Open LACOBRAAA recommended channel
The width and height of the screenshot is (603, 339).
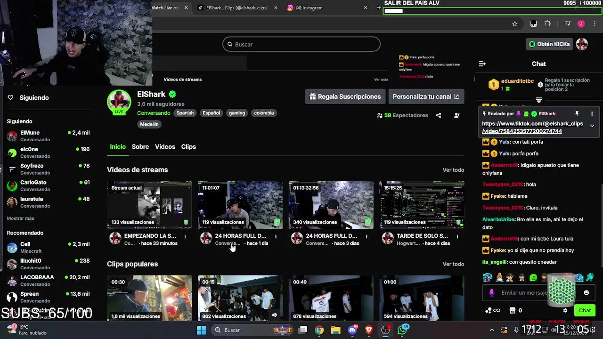pyautogui.click(x=48, y=281)
